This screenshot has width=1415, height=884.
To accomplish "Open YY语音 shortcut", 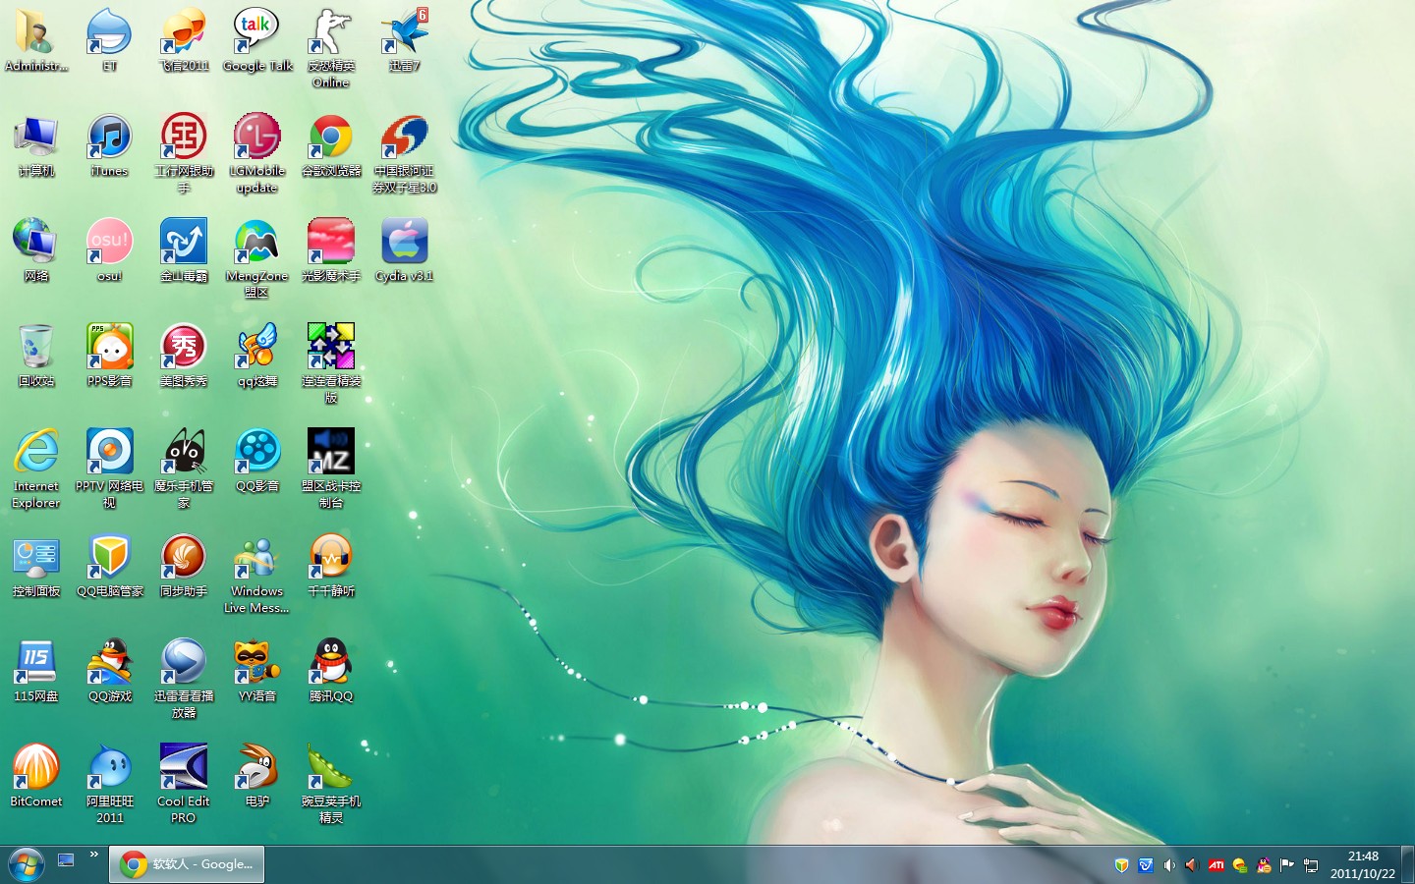I will point(257,672).
